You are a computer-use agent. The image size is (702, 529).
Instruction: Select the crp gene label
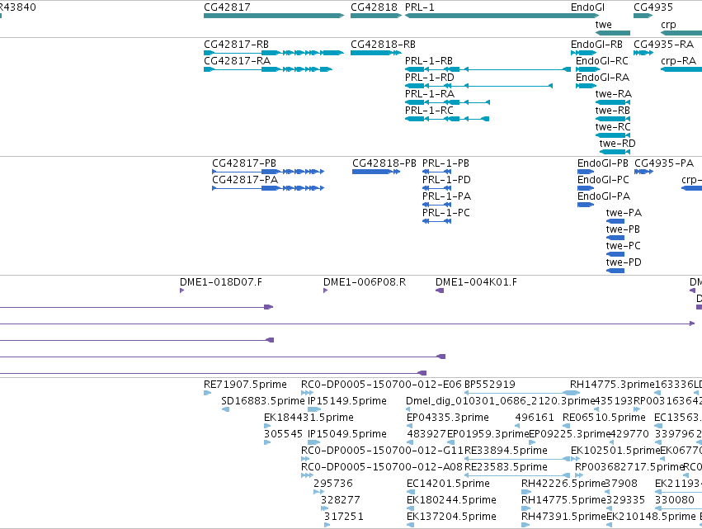(x=668, y=25)
